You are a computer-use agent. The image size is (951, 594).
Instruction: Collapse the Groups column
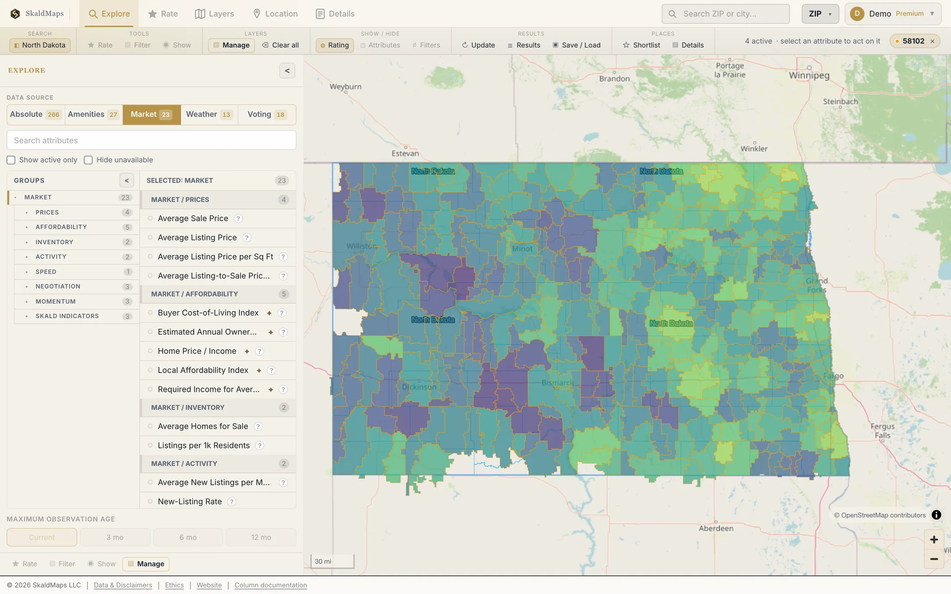coord(127,181)
